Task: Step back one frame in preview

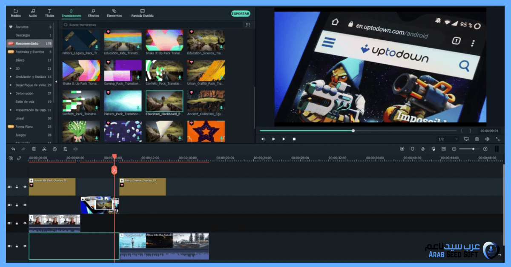Action: pos(263,139)
